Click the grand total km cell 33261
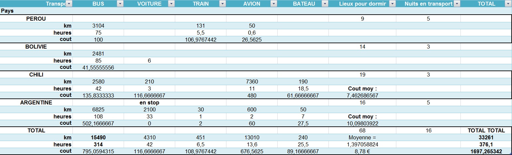The width and height of the screenshot is (512, 155). tap(486, 138)
